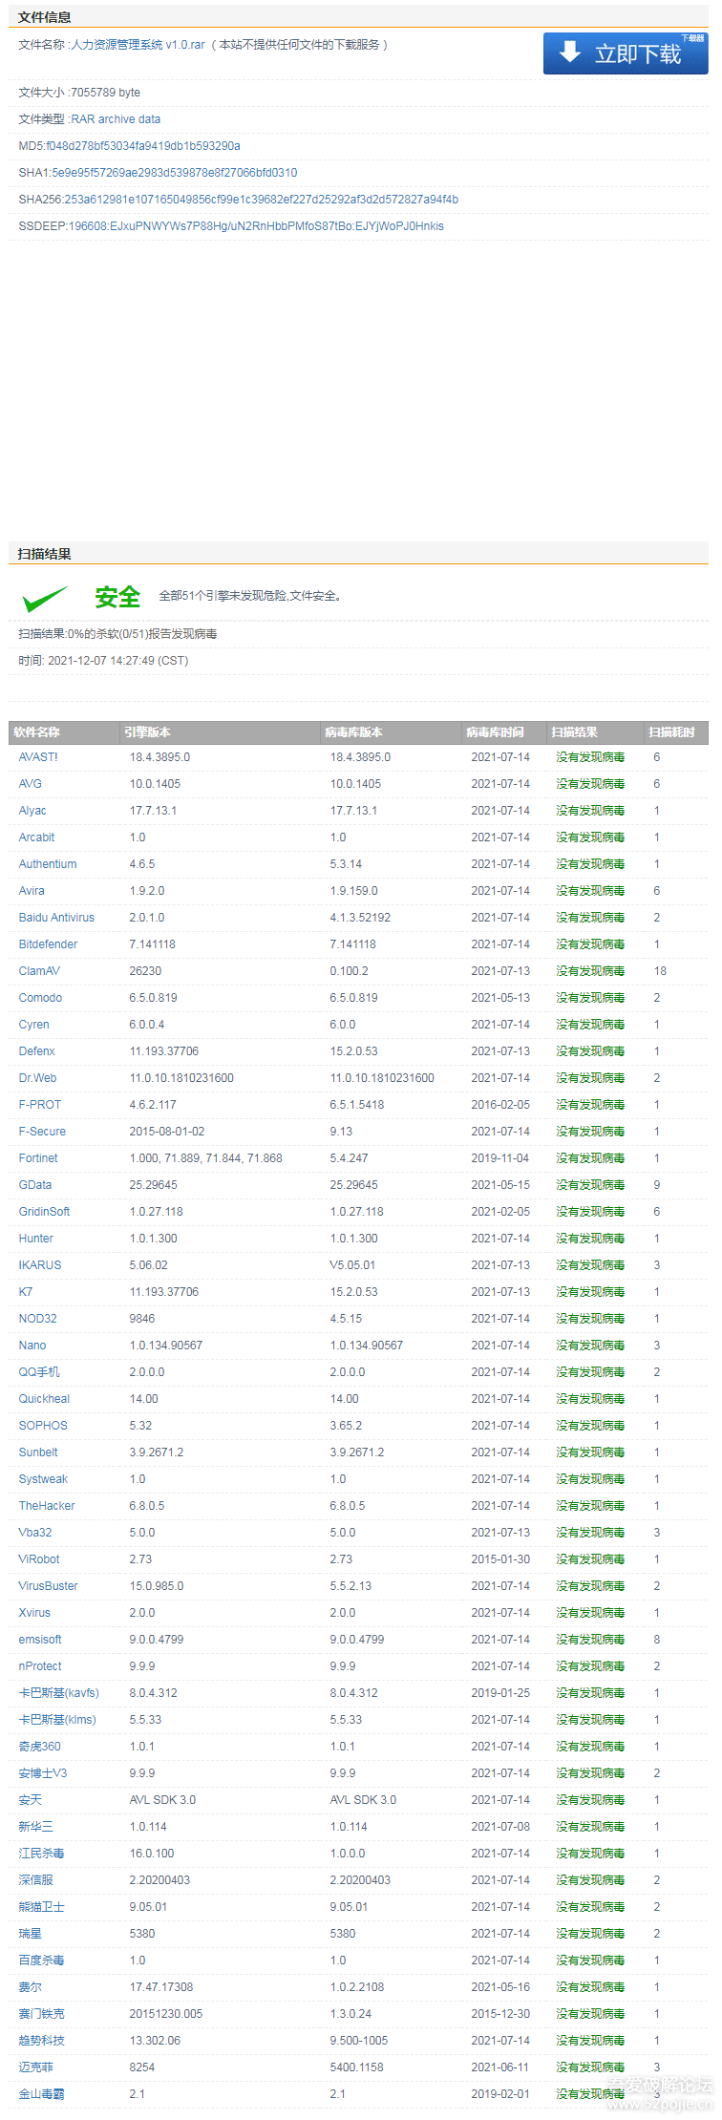The image size is (722, 2120).
Task: Click the GridinSoft engine name
Action: point(45,1212)
